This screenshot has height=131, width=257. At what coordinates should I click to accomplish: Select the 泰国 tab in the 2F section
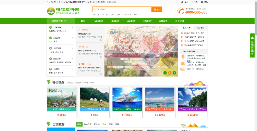pyautogui.click(x=117, y=124)
